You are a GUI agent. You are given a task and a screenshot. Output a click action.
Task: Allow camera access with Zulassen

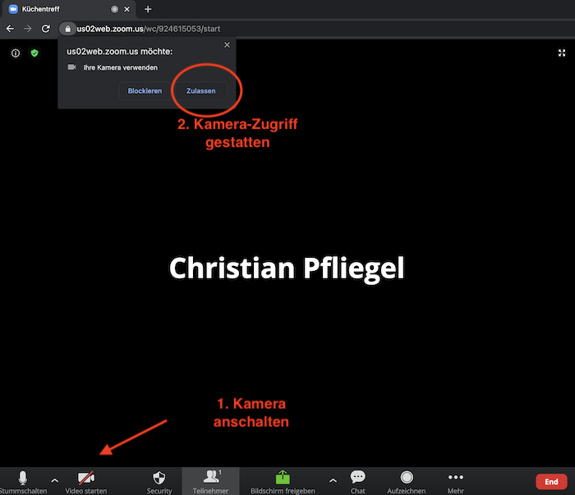click(x=201, y=91)
